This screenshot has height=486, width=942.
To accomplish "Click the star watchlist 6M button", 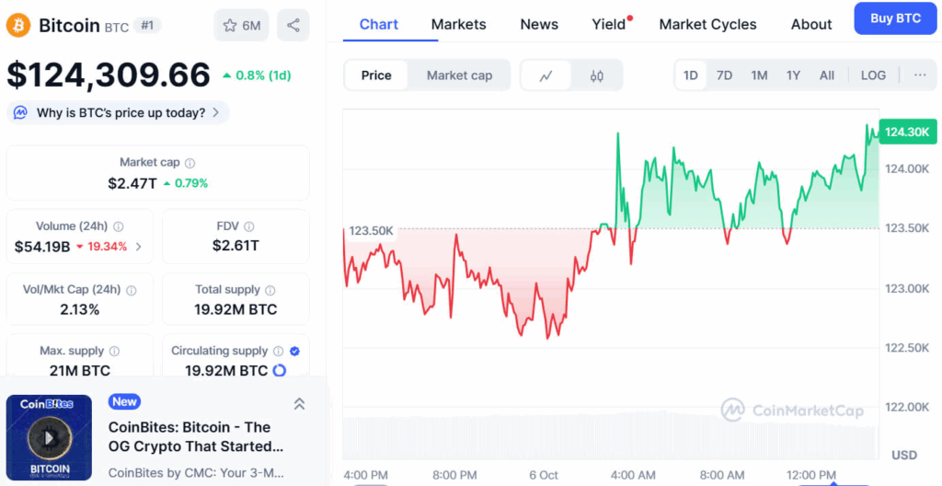I will pos(241,25).
